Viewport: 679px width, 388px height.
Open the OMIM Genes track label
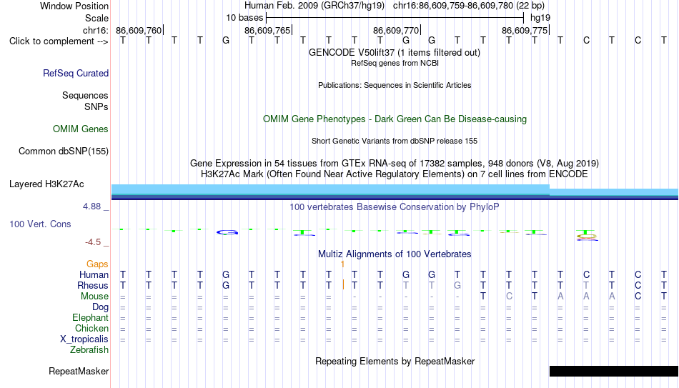(81, 129)
